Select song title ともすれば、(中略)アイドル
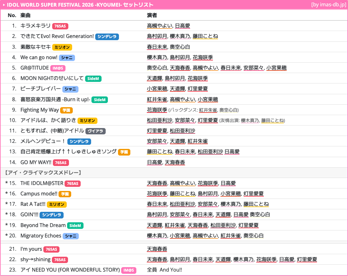The image size is (348, 276). (52, 131)
